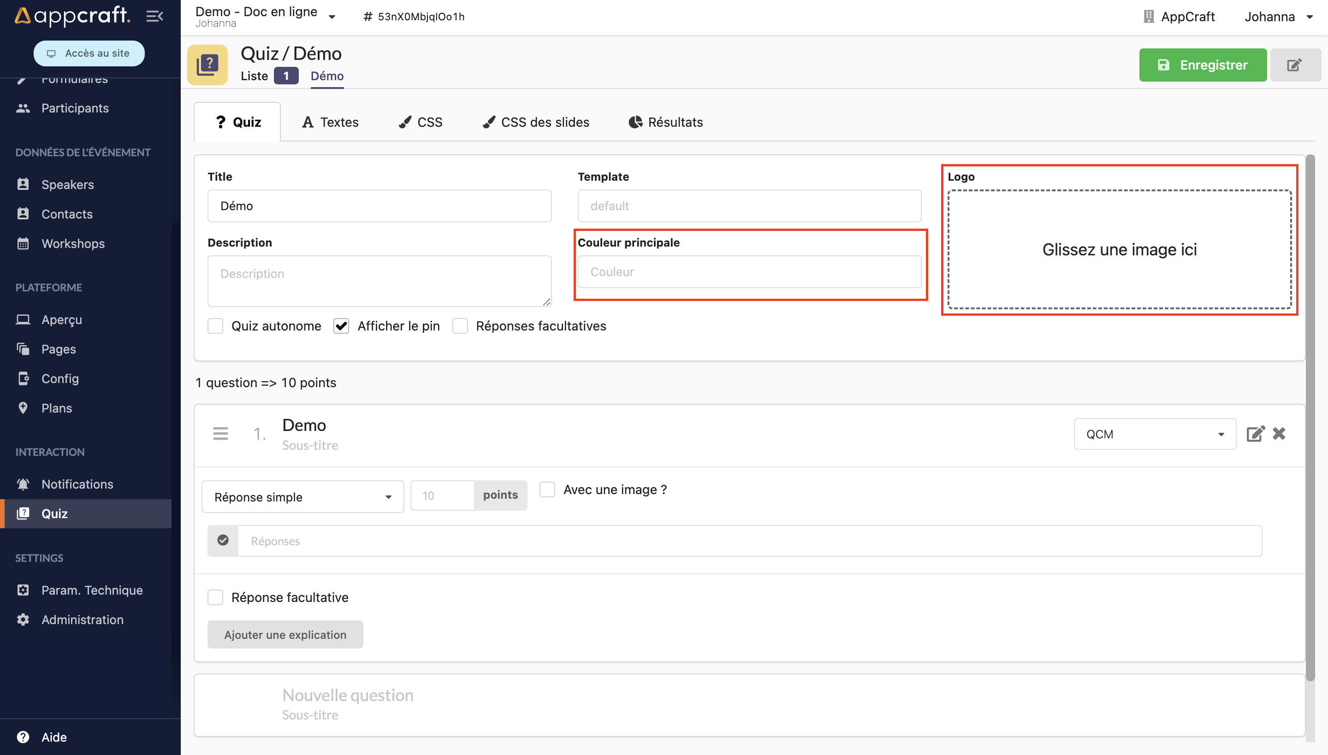
Task: Open the Johanna user menu
Action: tap(1278, 17)
